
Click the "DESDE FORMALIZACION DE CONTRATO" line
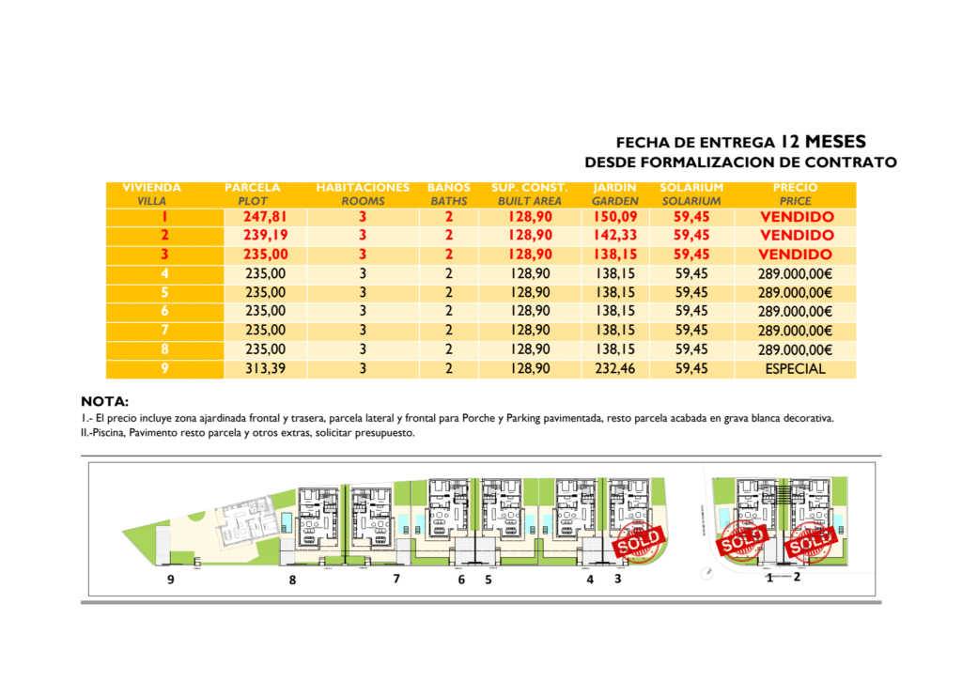(x=740, y=163)
